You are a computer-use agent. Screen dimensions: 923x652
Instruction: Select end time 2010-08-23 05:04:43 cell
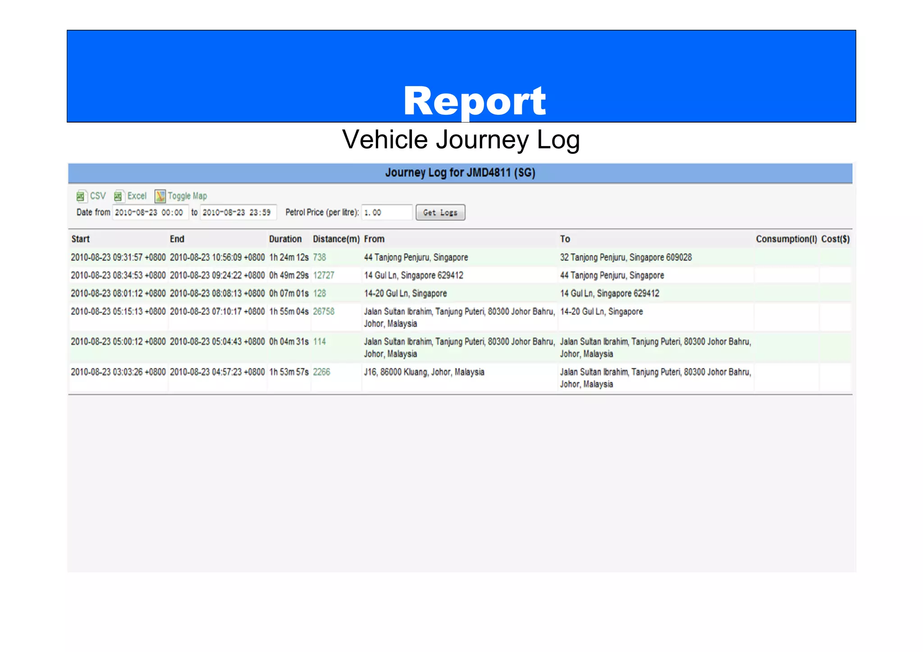click(217, 342)
